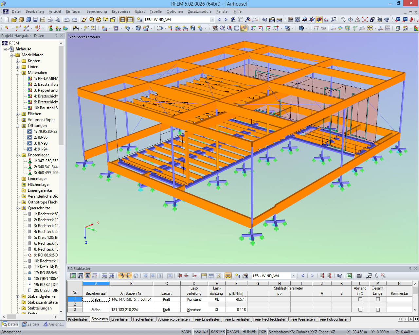Open the load case dropdown in the Stablasten panel
The height and width of the screenshot is (335, 419).
[x=293, y=276]
